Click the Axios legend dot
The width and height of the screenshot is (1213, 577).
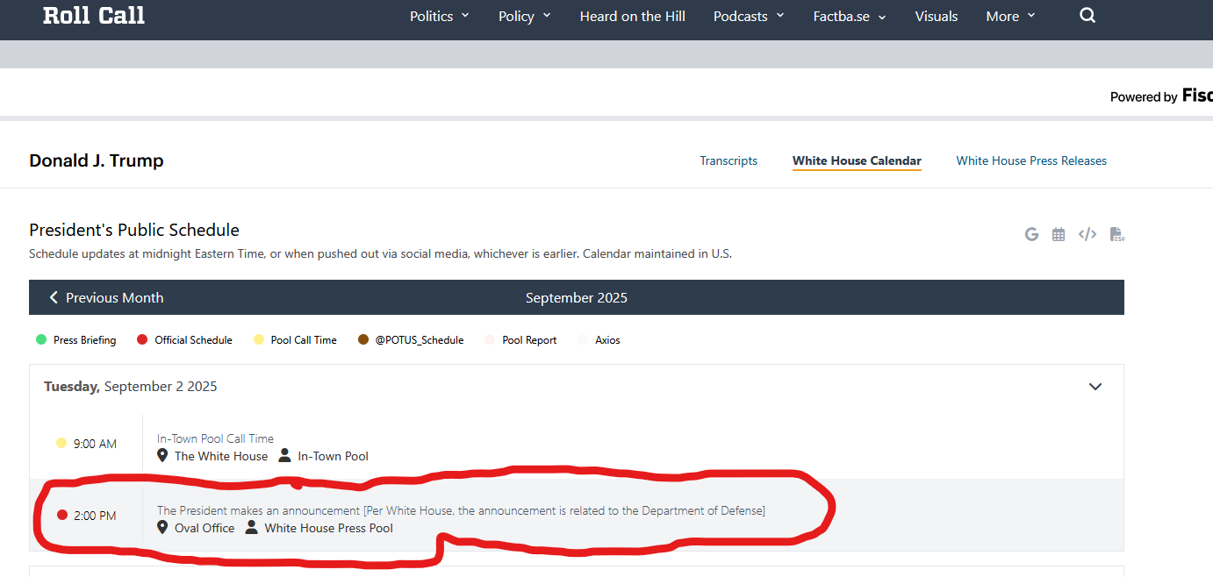(583, 340)
